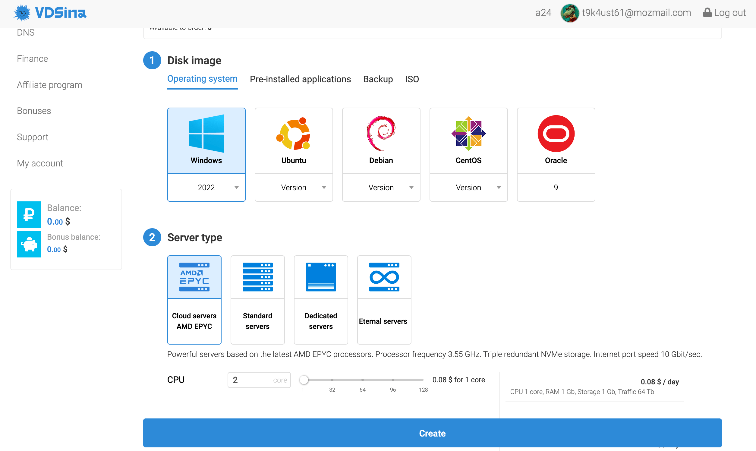This screenshot has height=451, width=756.
Task: Open My account in the sidebar
Action: pos(40,163)
